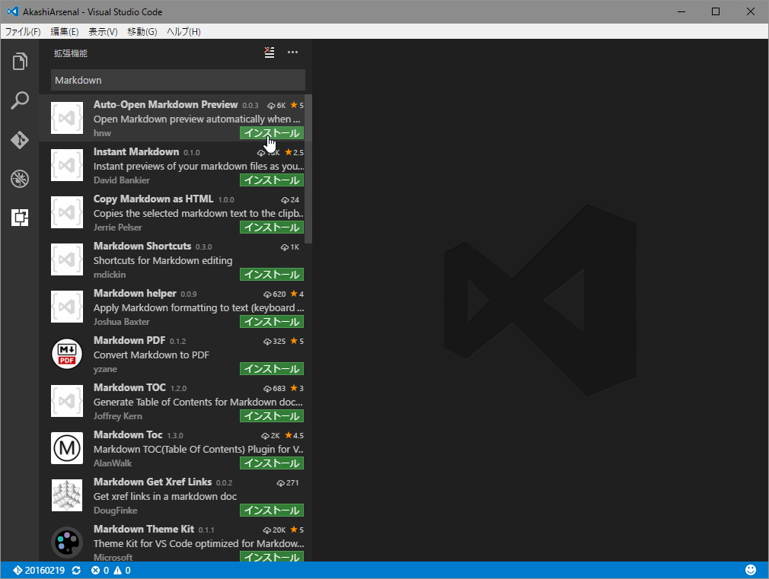This screenshot has width=769, height=579.
Task: Open the Debug view from the activity bar
Action: (x=20, y=179)
